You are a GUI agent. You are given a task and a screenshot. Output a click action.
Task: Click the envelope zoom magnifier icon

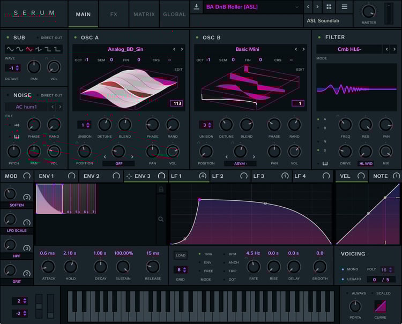click(161, 219)
